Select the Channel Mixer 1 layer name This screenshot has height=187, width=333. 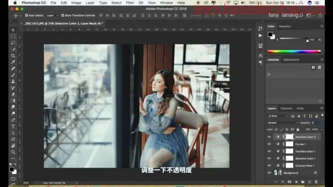point(305,166)
